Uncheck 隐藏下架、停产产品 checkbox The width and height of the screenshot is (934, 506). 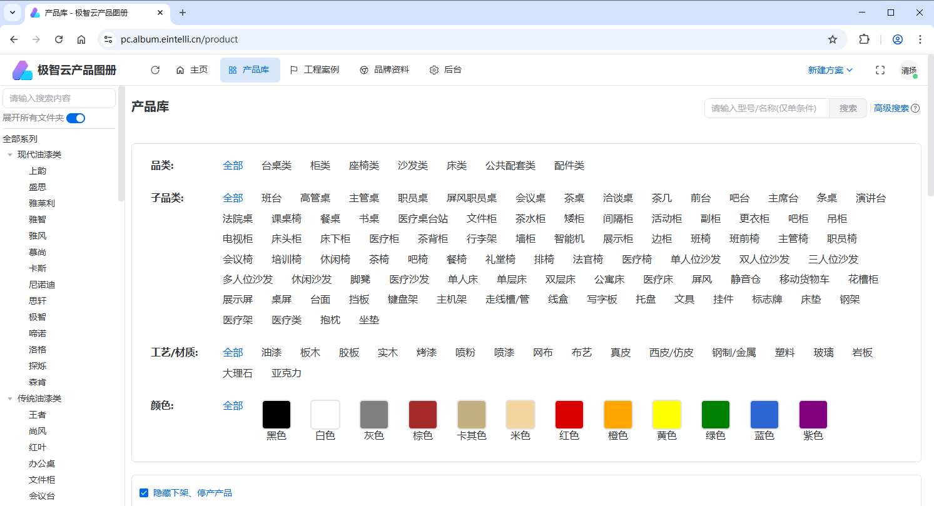pyautogui.click(x=144, y=493)
